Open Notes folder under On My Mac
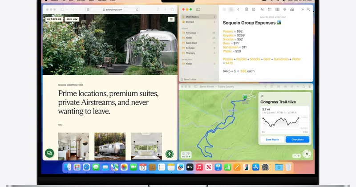The image size is (356, 187). pos(198,64)
